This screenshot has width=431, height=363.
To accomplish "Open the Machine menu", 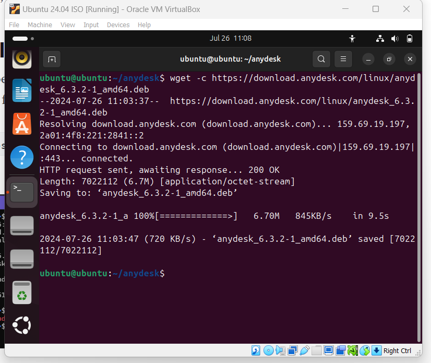I will 40,25.
